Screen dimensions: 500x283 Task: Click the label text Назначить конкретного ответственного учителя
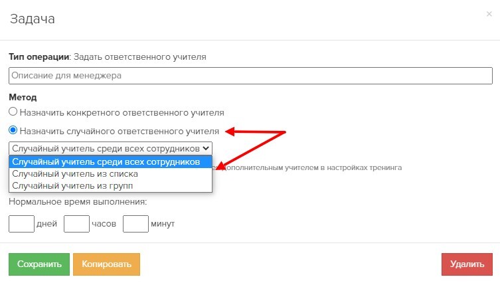[x=122, y=112]
